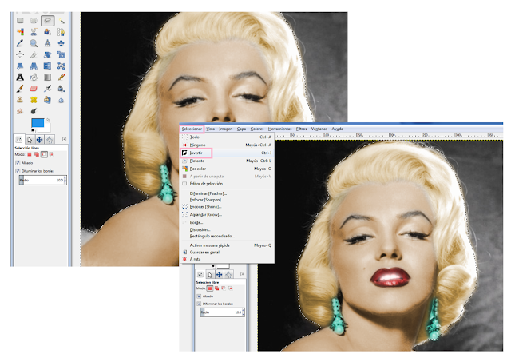Screen dimensions: 511x362
Task: Open the Filtros menu
Action: tap(301, 129)
